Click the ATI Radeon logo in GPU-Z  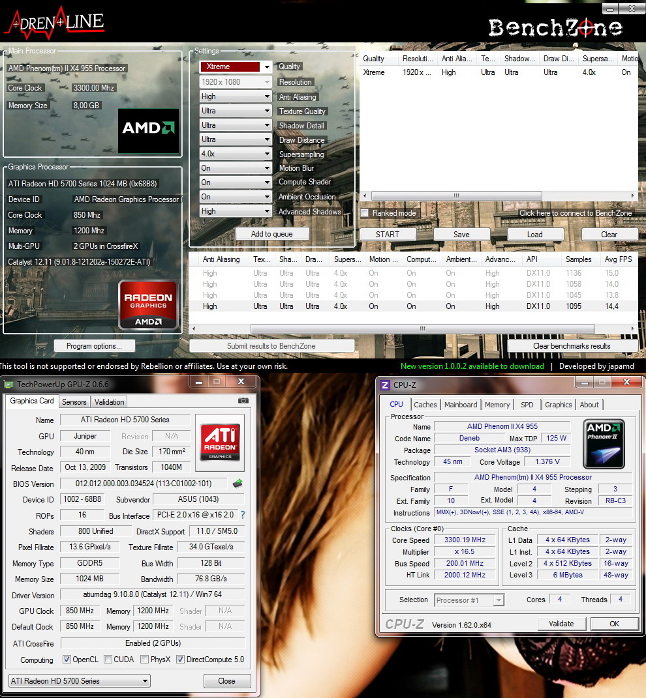(x=220, y=442)
